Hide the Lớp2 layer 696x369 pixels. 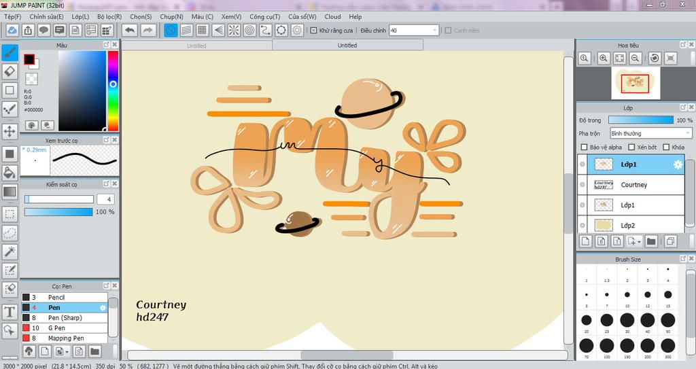(582, 226)
